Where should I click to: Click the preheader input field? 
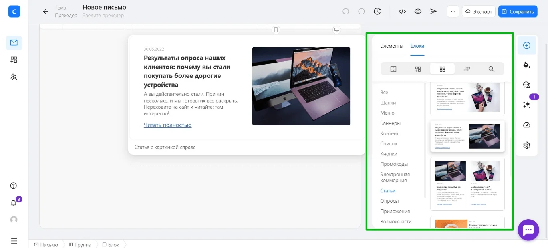103,16
